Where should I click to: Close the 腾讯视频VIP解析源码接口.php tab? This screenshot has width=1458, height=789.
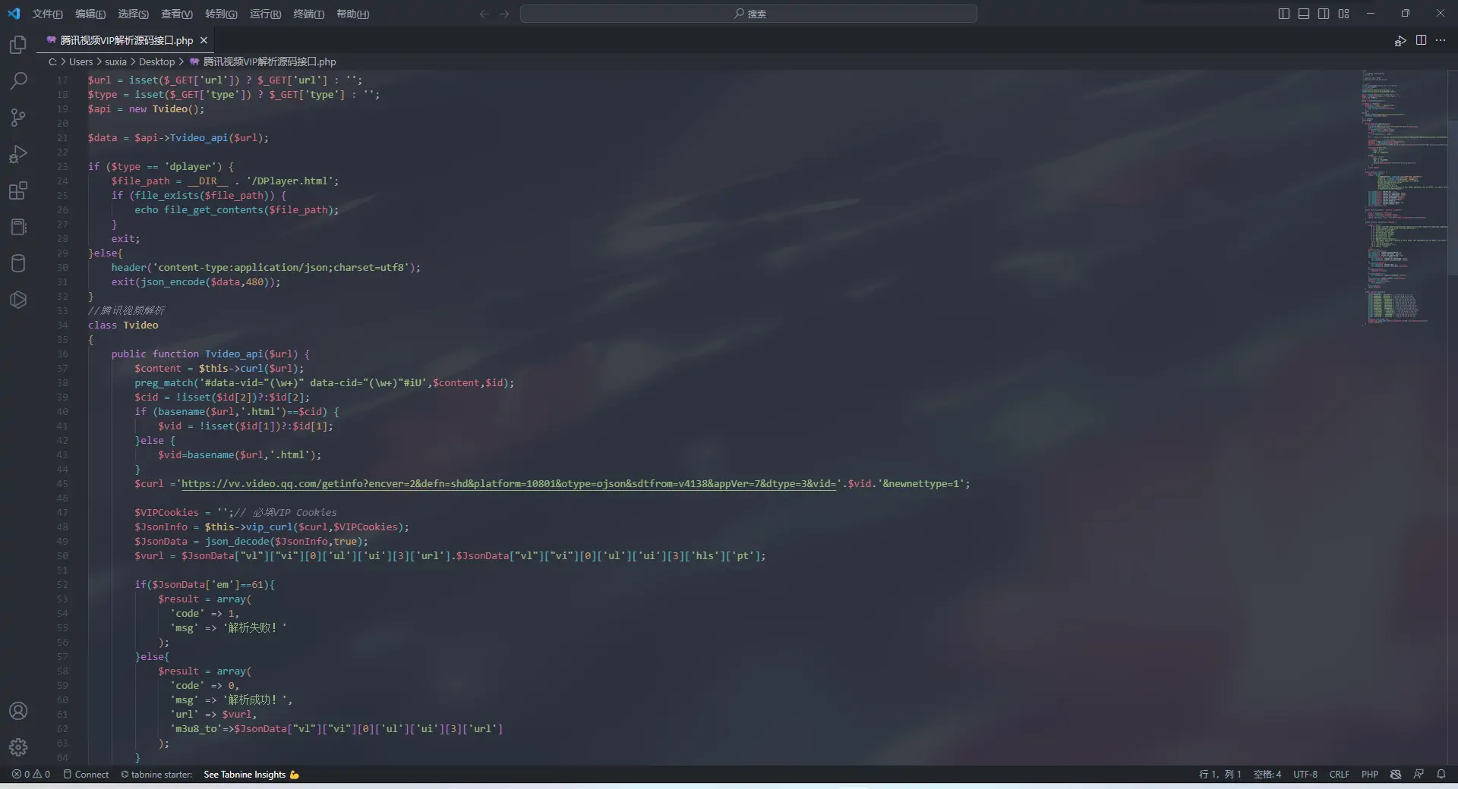(204, 40)
